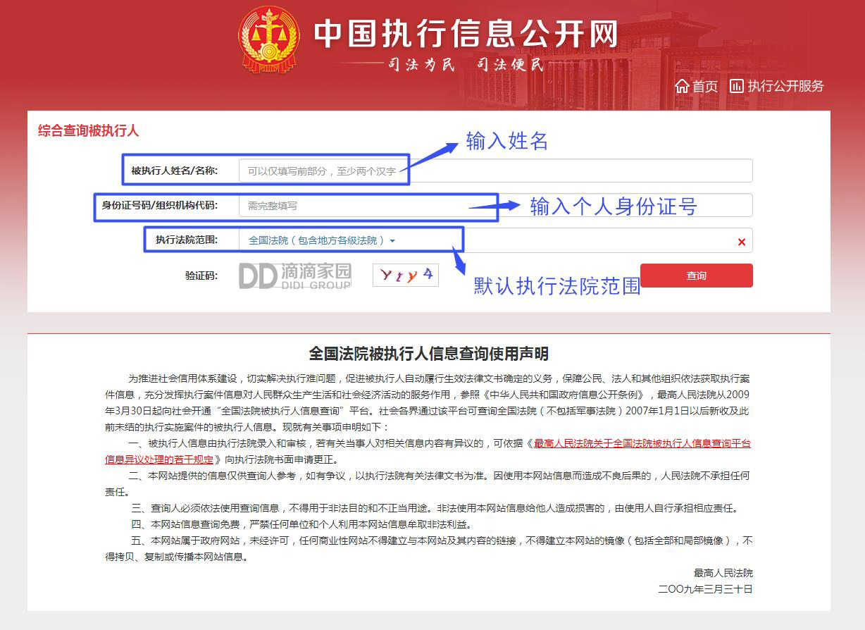This screenshot has width=865, height=630.
Task: Focus the 被执行人姓名/名称 input field
Action: (x=495, y=171)
